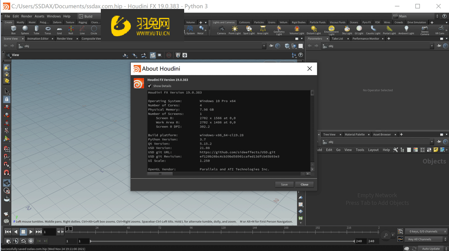Select the Sphere shelf tool
Image resolution: width=449 pixels, height=251 pixels.
click(x=25, y=30)
